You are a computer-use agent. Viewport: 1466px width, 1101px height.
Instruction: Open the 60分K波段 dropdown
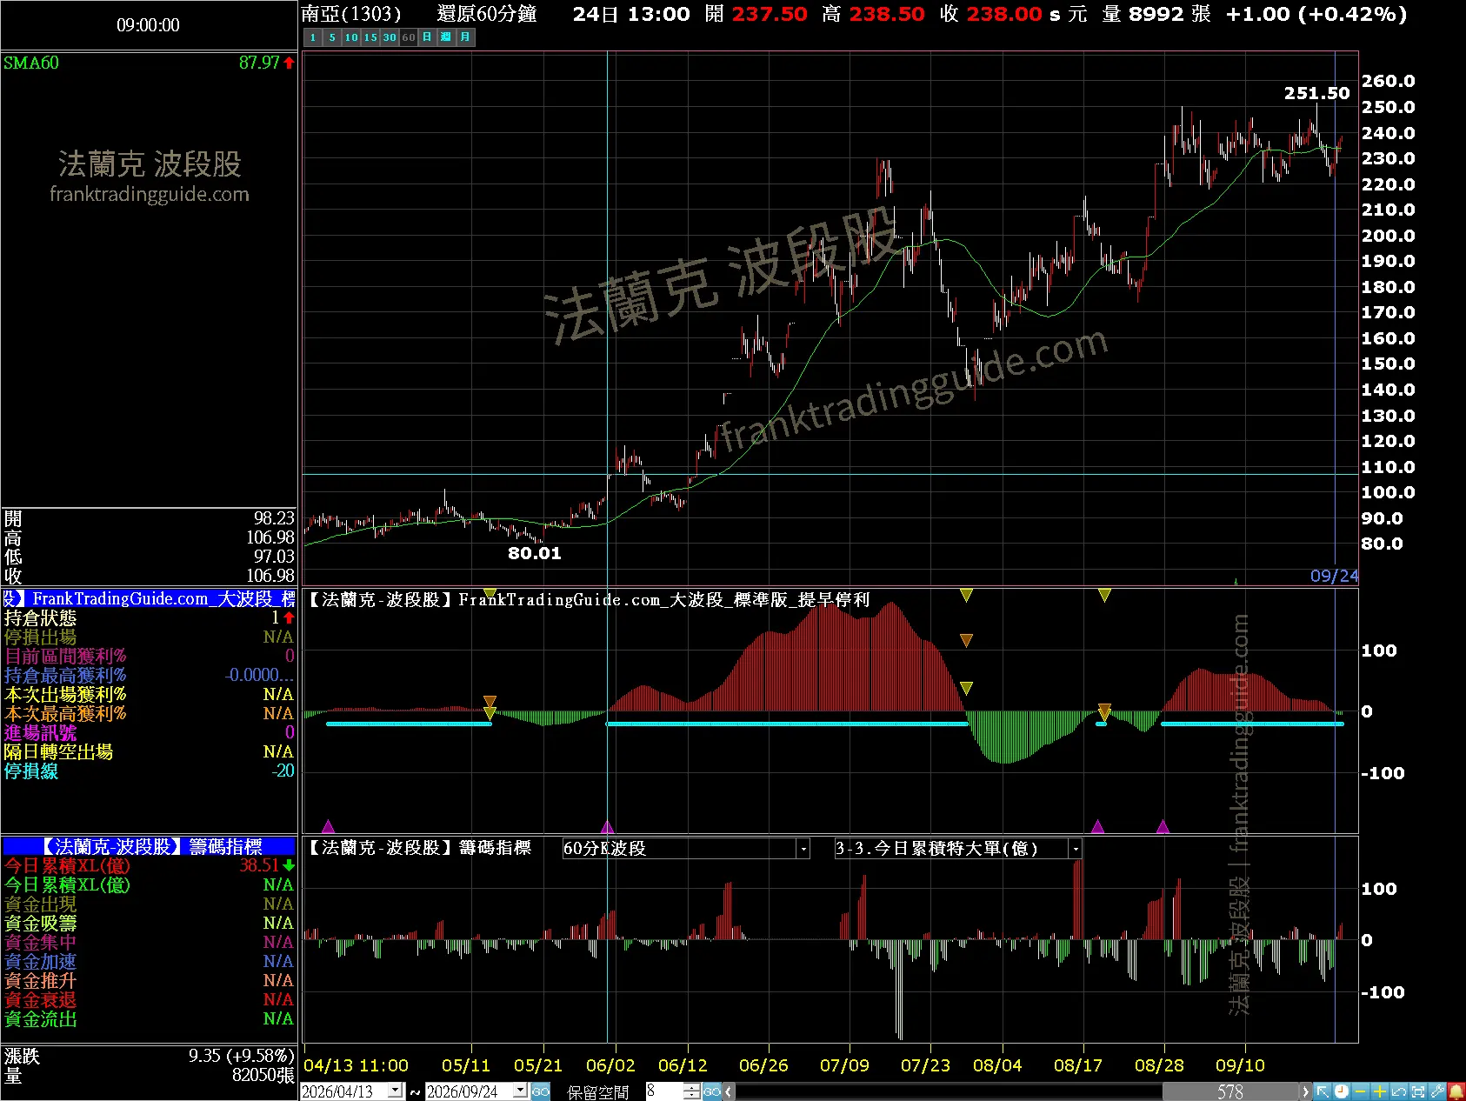803,849
